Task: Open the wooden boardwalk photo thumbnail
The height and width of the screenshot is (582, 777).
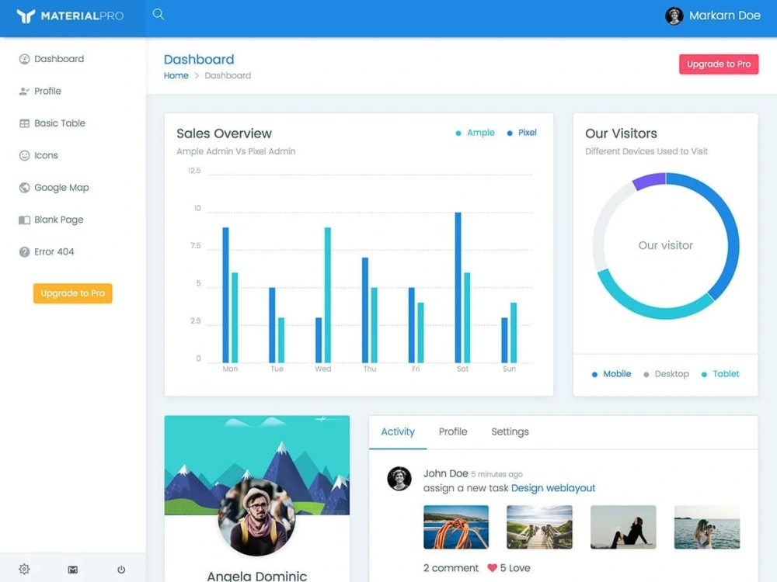Action: click(539, 527)
